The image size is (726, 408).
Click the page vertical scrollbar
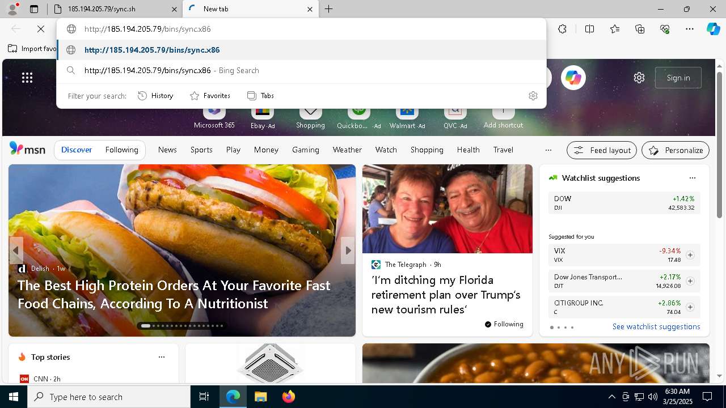(x=720, y=146)
